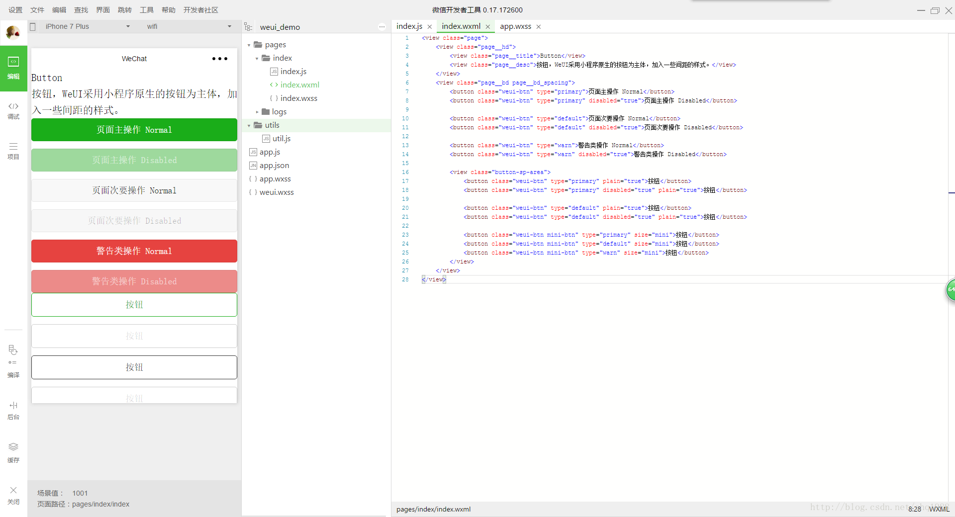Toggle the device rotation icon beside iPhone 7 Plus

[33, 26]
